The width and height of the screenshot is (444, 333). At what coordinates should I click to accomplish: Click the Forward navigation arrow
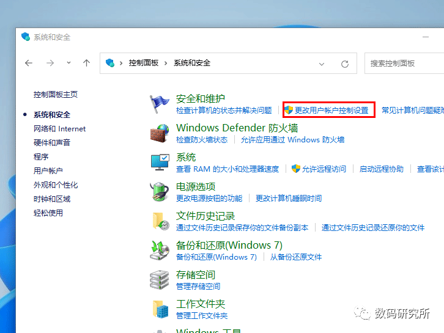[x=50, y=63]
